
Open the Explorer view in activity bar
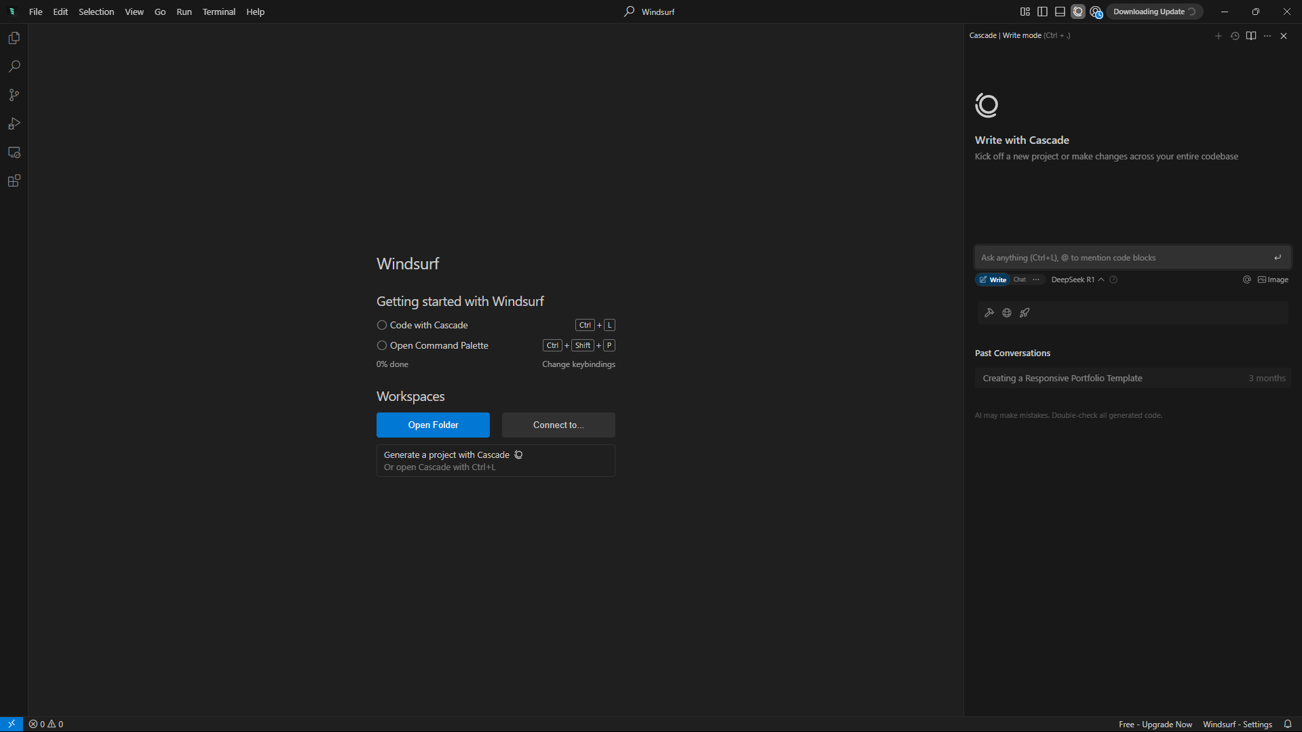[14, 38]
